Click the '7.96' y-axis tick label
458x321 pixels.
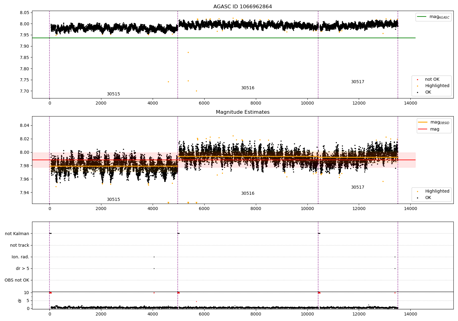coord(24,179)
